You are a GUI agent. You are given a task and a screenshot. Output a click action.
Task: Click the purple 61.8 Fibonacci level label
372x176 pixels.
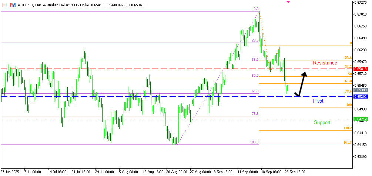[x=255, y=91]
